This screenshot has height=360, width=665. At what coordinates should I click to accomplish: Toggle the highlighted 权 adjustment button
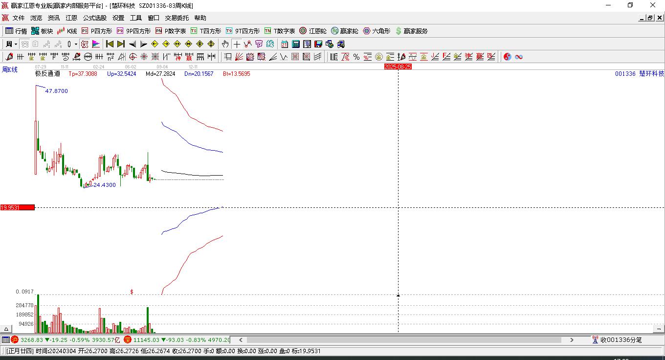coord(85,44)
